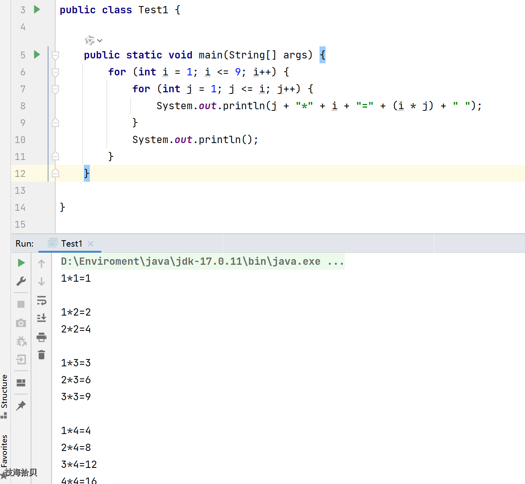Viewport: 525px width, 484px height.
Task: Pin the Test1 run tab
Action: coord(21,405)
